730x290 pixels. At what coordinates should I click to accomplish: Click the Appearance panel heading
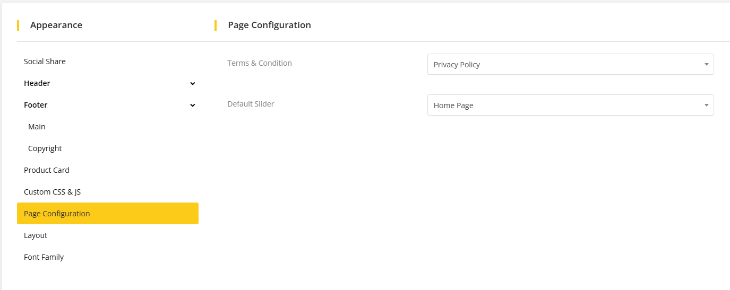coord(56,25)
